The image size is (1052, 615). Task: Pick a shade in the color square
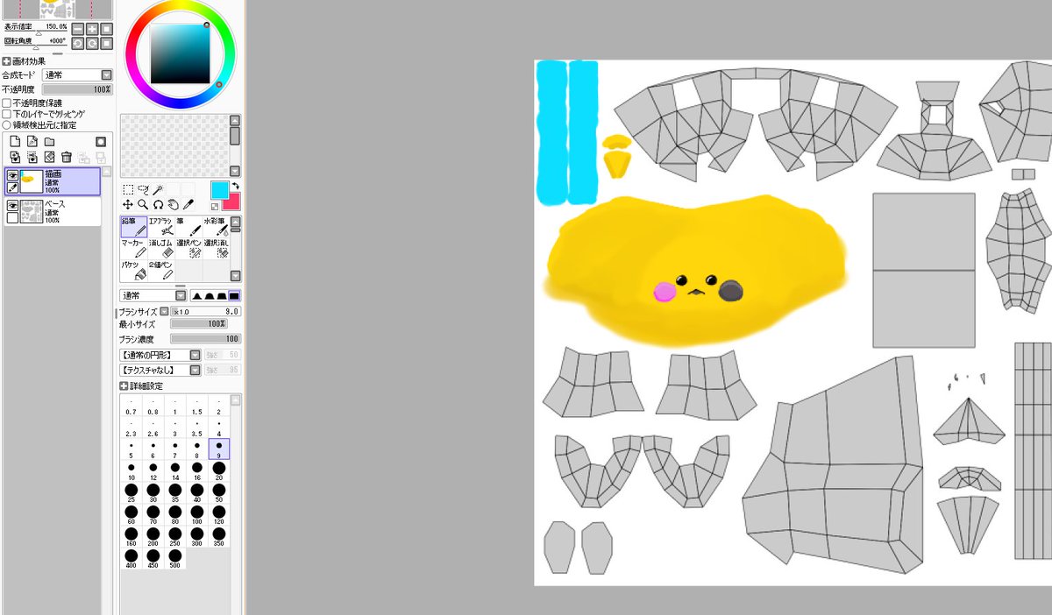click(180, 53)
